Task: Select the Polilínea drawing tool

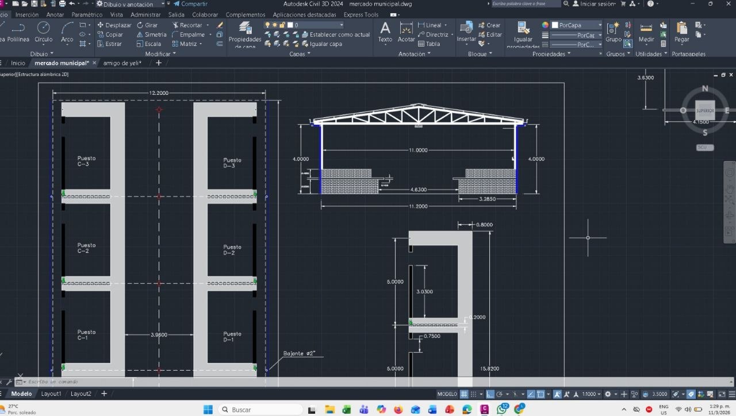Action: pos(18,32)
